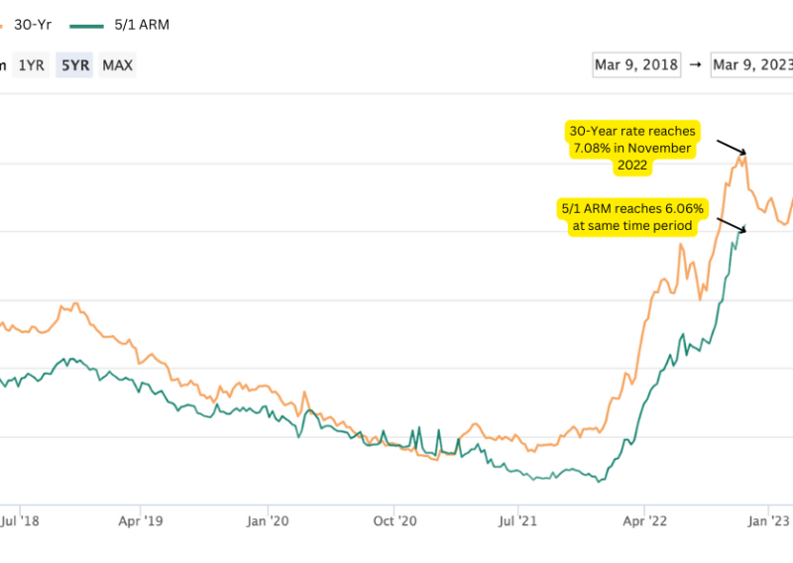
Task: Open the Mar 9, 2018 start date picker
Action: (636, 65)
